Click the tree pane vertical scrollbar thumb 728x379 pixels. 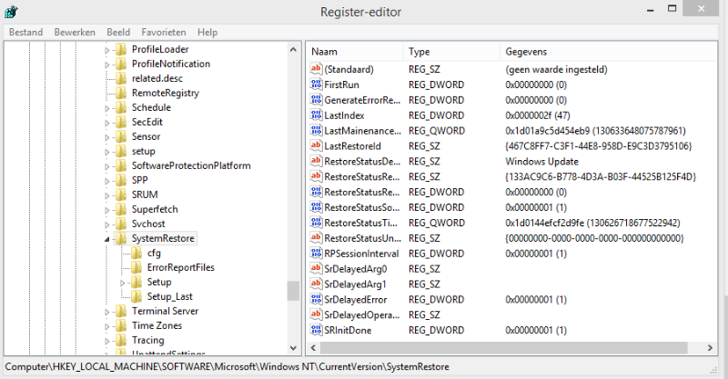(x=293, y=291)
